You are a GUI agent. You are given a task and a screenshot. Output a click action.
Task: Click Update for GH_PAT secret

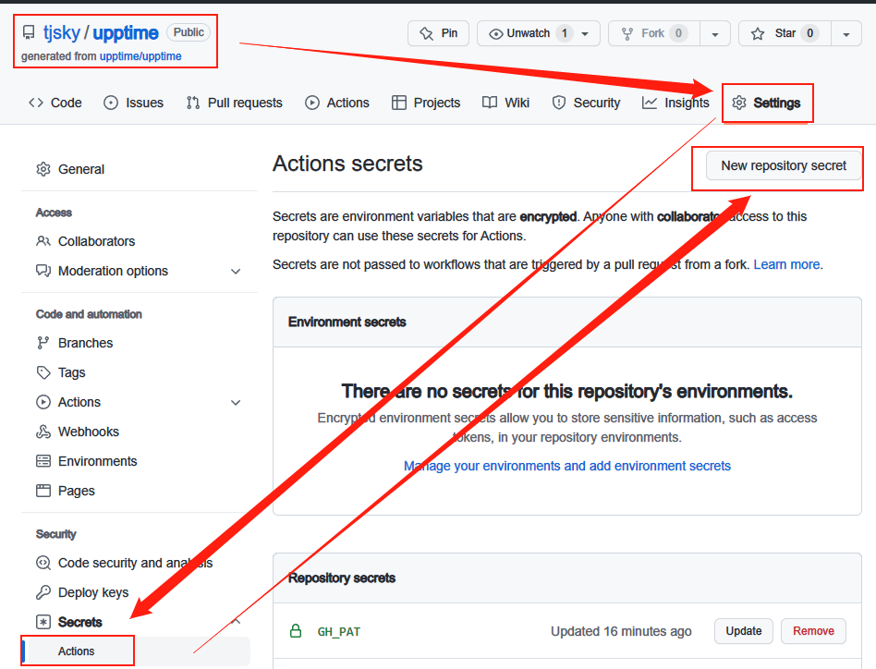tap(744, 631)
